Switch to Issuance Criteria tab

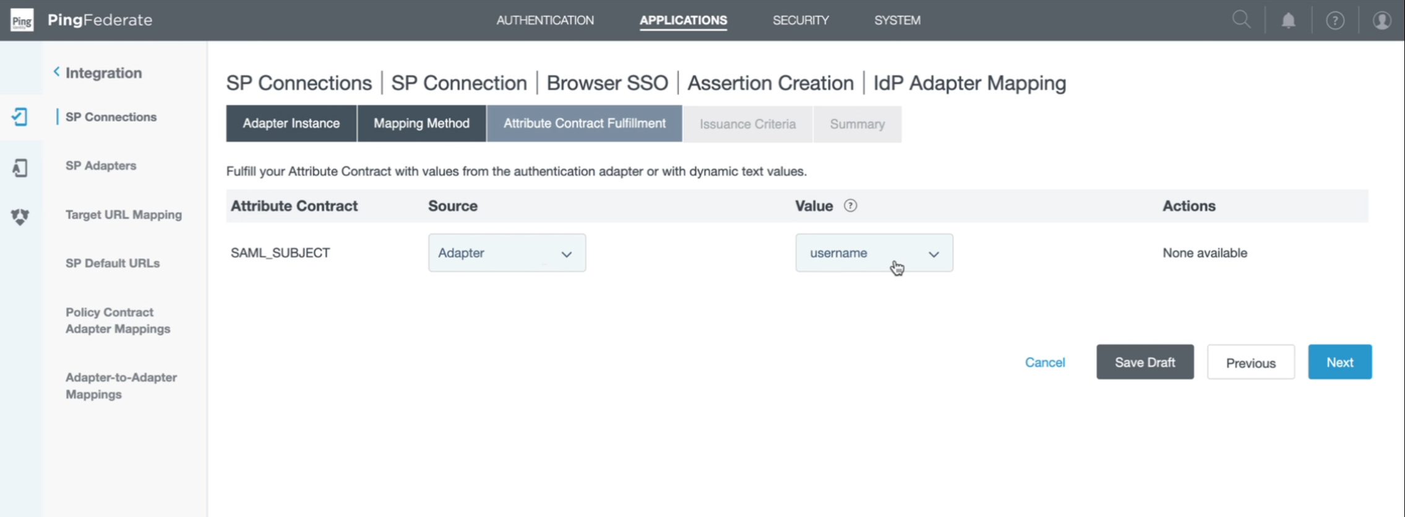[747, 124]
